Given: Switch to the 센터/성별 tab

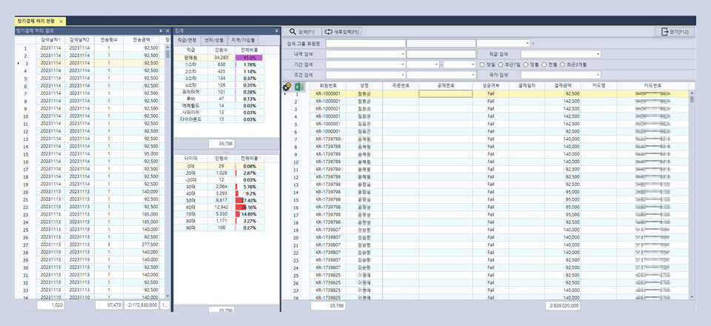Looking at the screenshot, I should click(214, 39).
